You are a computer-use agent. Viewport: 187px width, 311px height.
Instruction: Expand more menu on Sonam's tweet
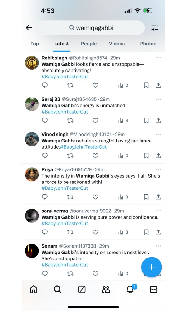pyautogui.click(x=158, y=246)
